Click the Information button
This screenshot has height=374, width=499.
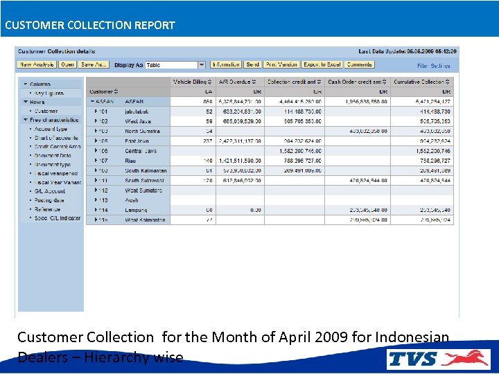pos(226,64)
